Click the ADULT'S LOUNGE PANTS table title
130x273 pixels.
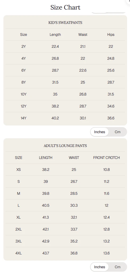[65, 146]
